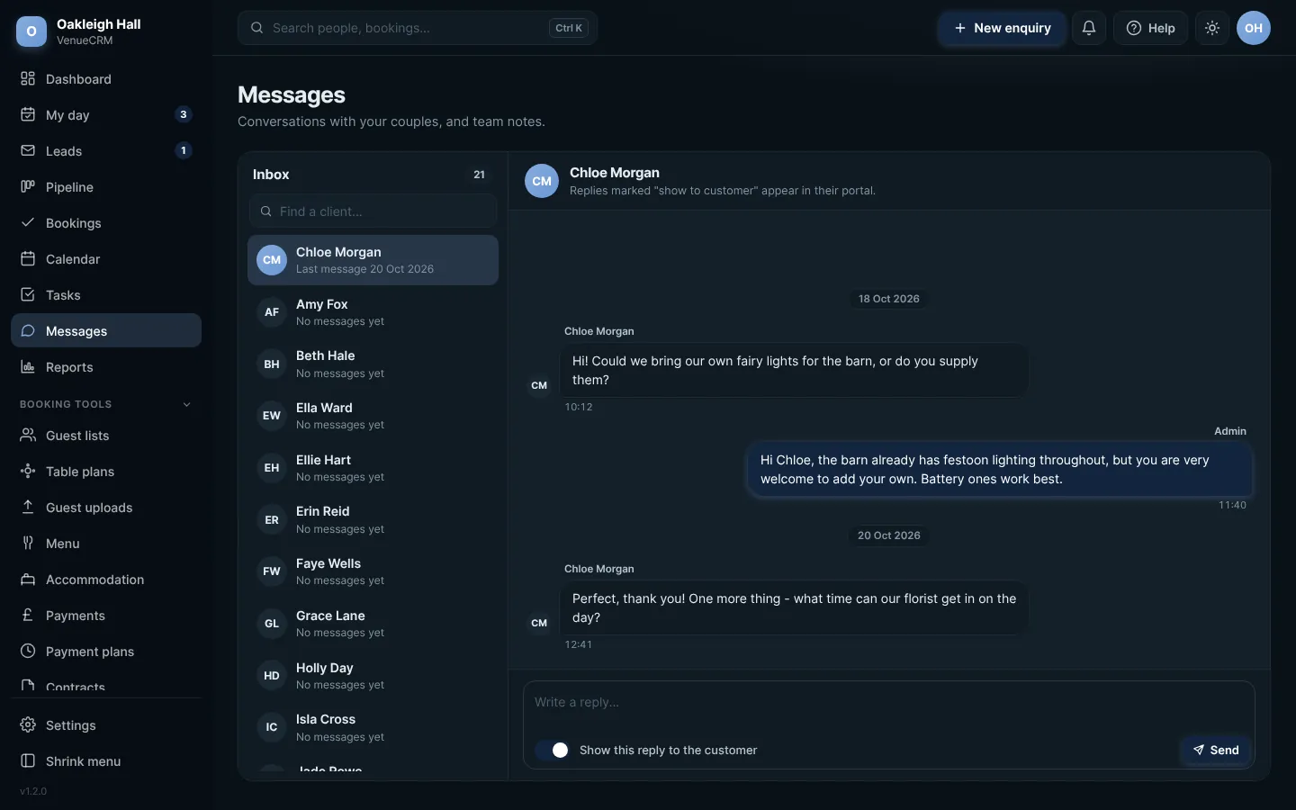The width and height of the screenshot is (1296, 810).
Task: Click the Shrink menu panel icon
Action: 28,760
